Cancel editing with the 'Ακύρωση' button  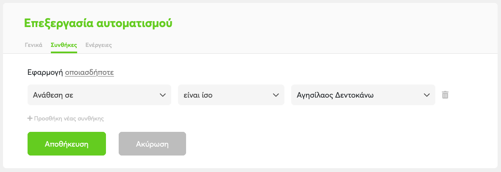[x=153, y=144]
